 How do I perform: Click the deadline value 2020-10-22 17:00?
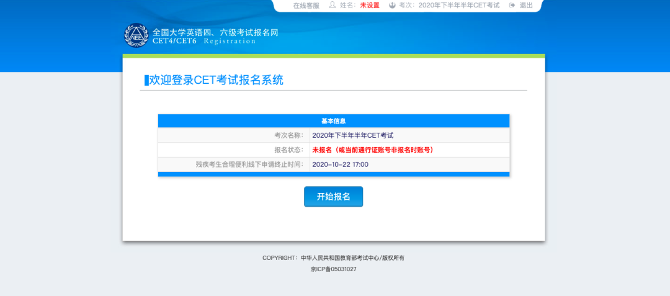click(340, 164)
